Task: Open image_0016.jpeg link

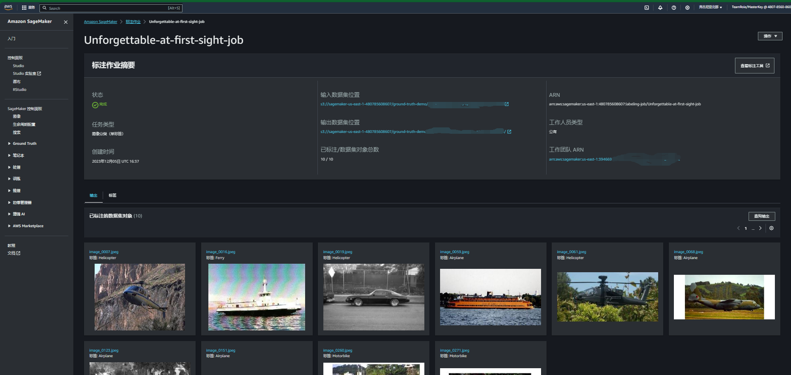Action: (x=221, y=252)
